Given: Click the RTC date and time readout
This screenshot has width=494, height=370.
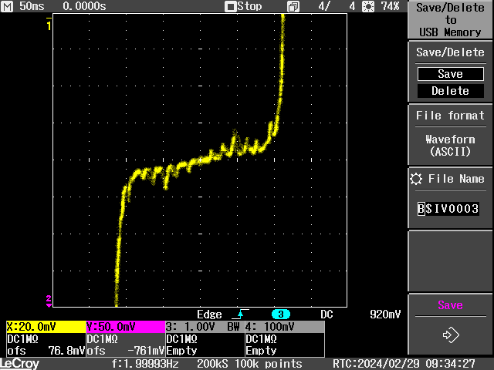Looking at the screenshot, I should (404, 364).
